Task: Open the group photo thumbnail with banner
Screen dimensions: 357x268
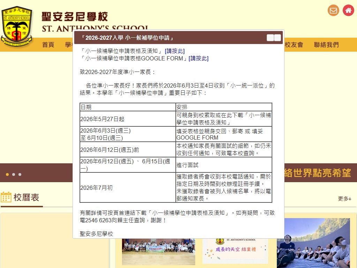Action: point(159,252)
